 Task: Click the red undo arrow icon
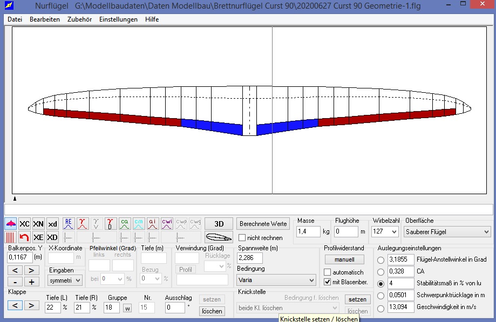pyautogui.click(x=25, y=237)
